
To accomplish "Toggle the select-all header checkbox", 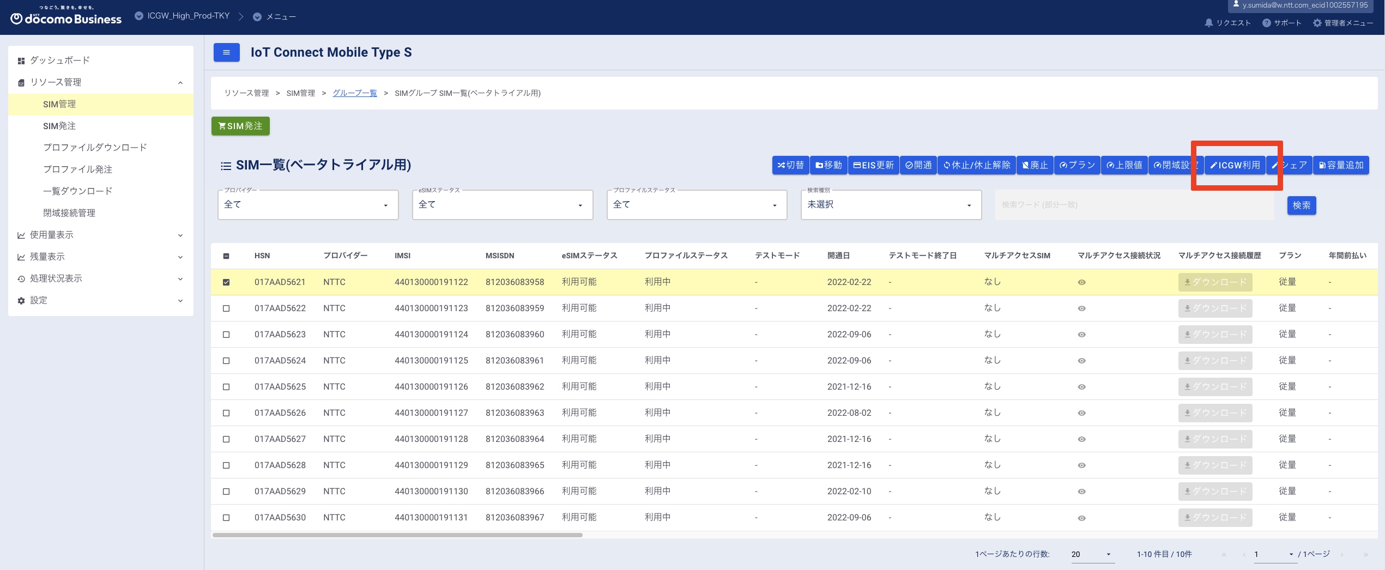I will (x=226, y=256).
